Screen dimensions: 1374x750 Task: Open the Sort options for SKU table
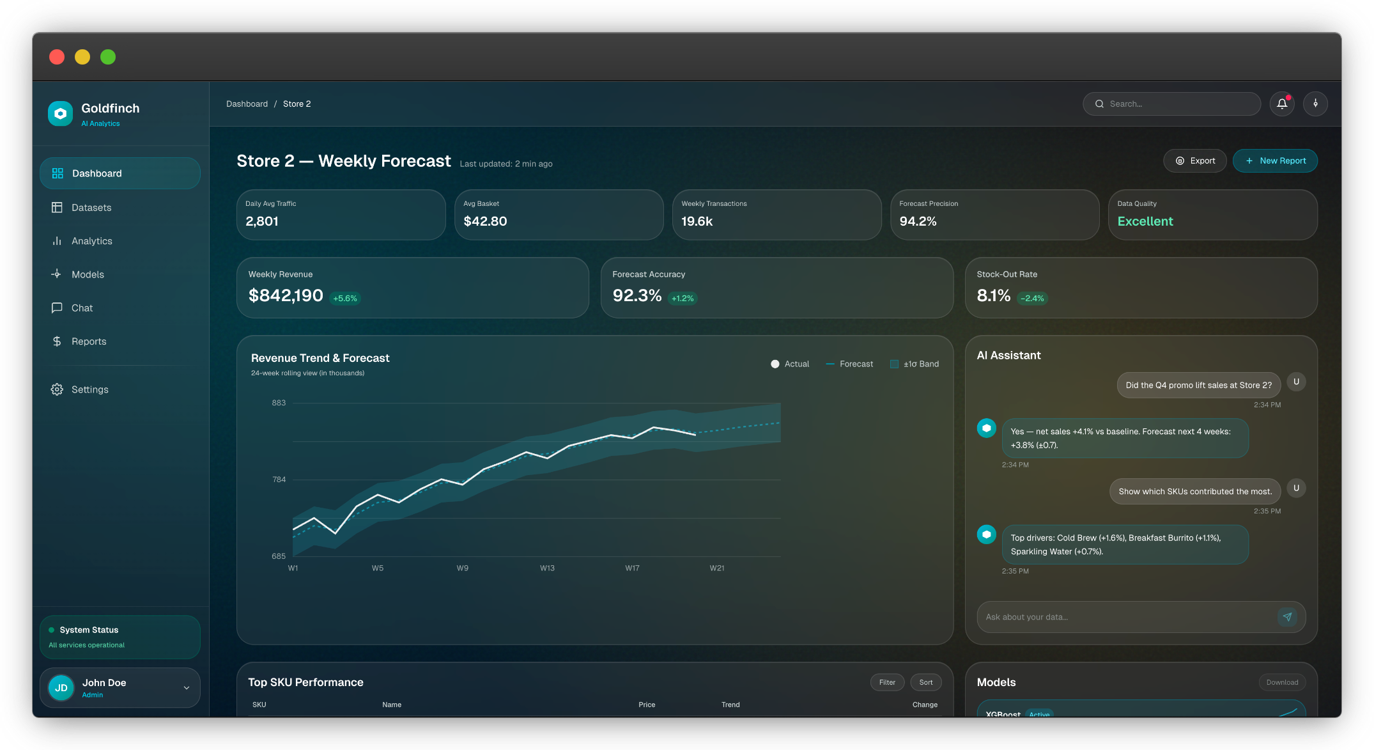click(925, 682)
